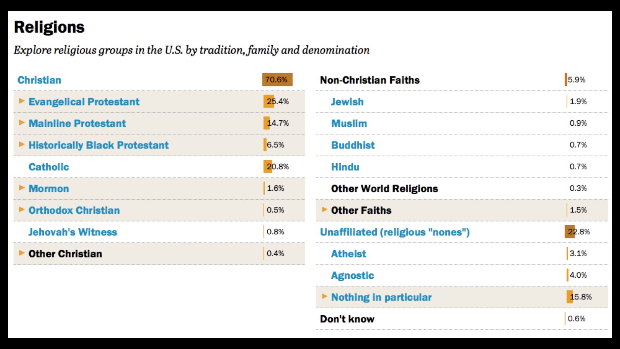Image resolution: width=620 pixels, height=349 pixels.
Task: Expand the Other Faiths row arrow
Action: [324, 210]
